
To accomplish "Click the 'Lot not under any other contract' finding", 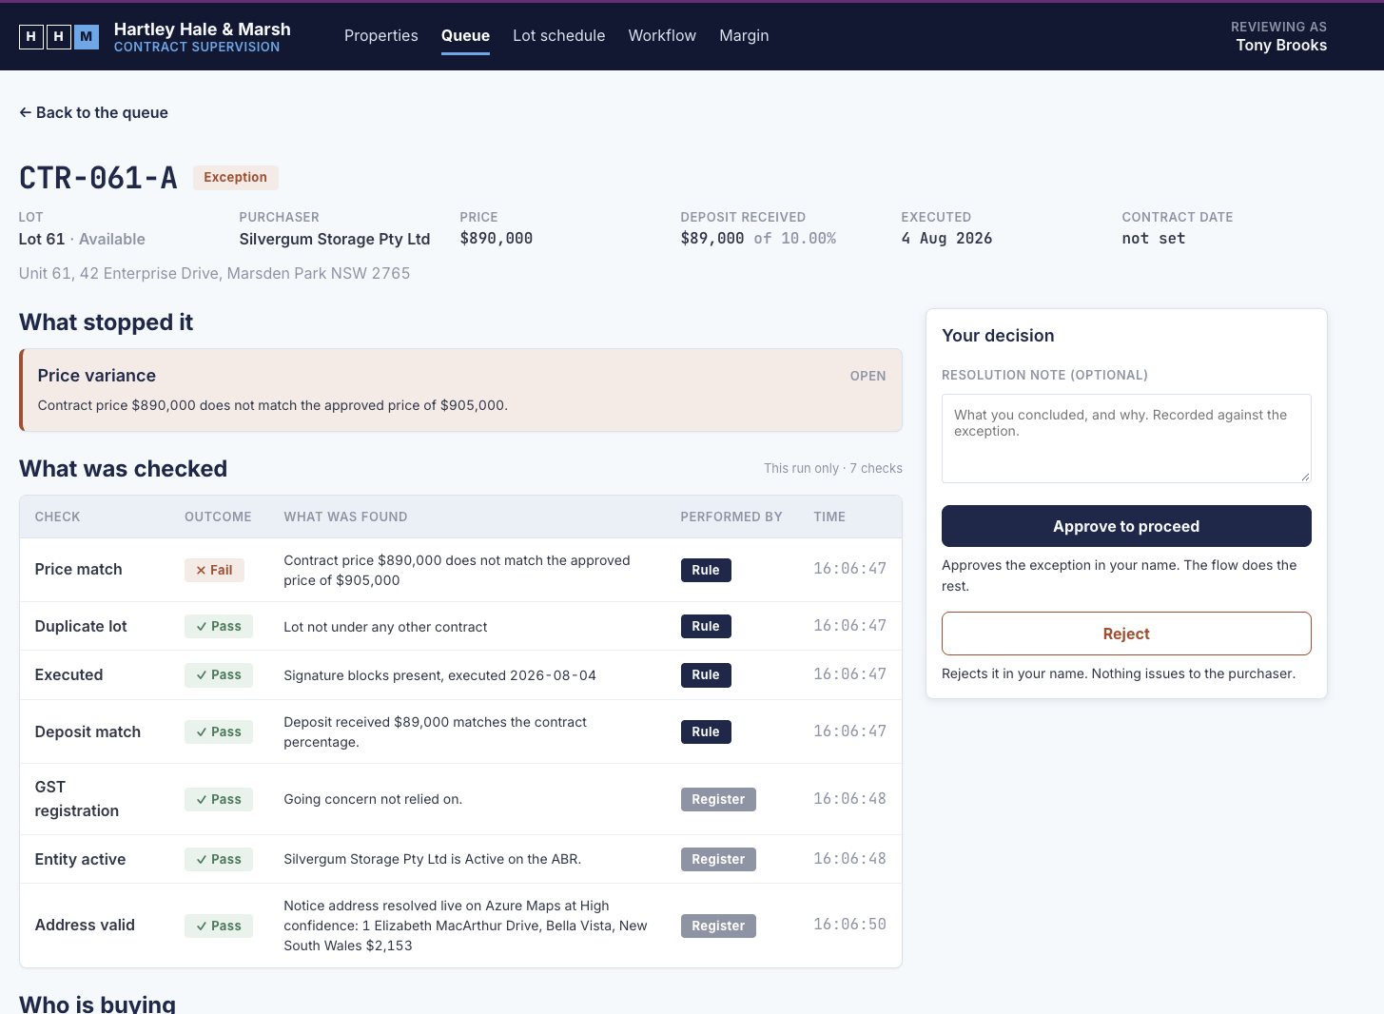I will click(x=385, y=627).
